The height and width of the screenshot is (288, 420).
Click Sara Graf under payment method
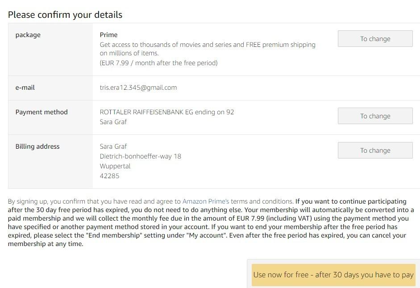[x=113, y=122]
